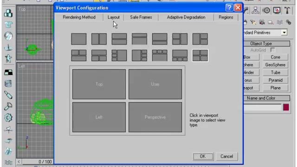
Task: Create a Plane primitive
Action: pos(275,88)
